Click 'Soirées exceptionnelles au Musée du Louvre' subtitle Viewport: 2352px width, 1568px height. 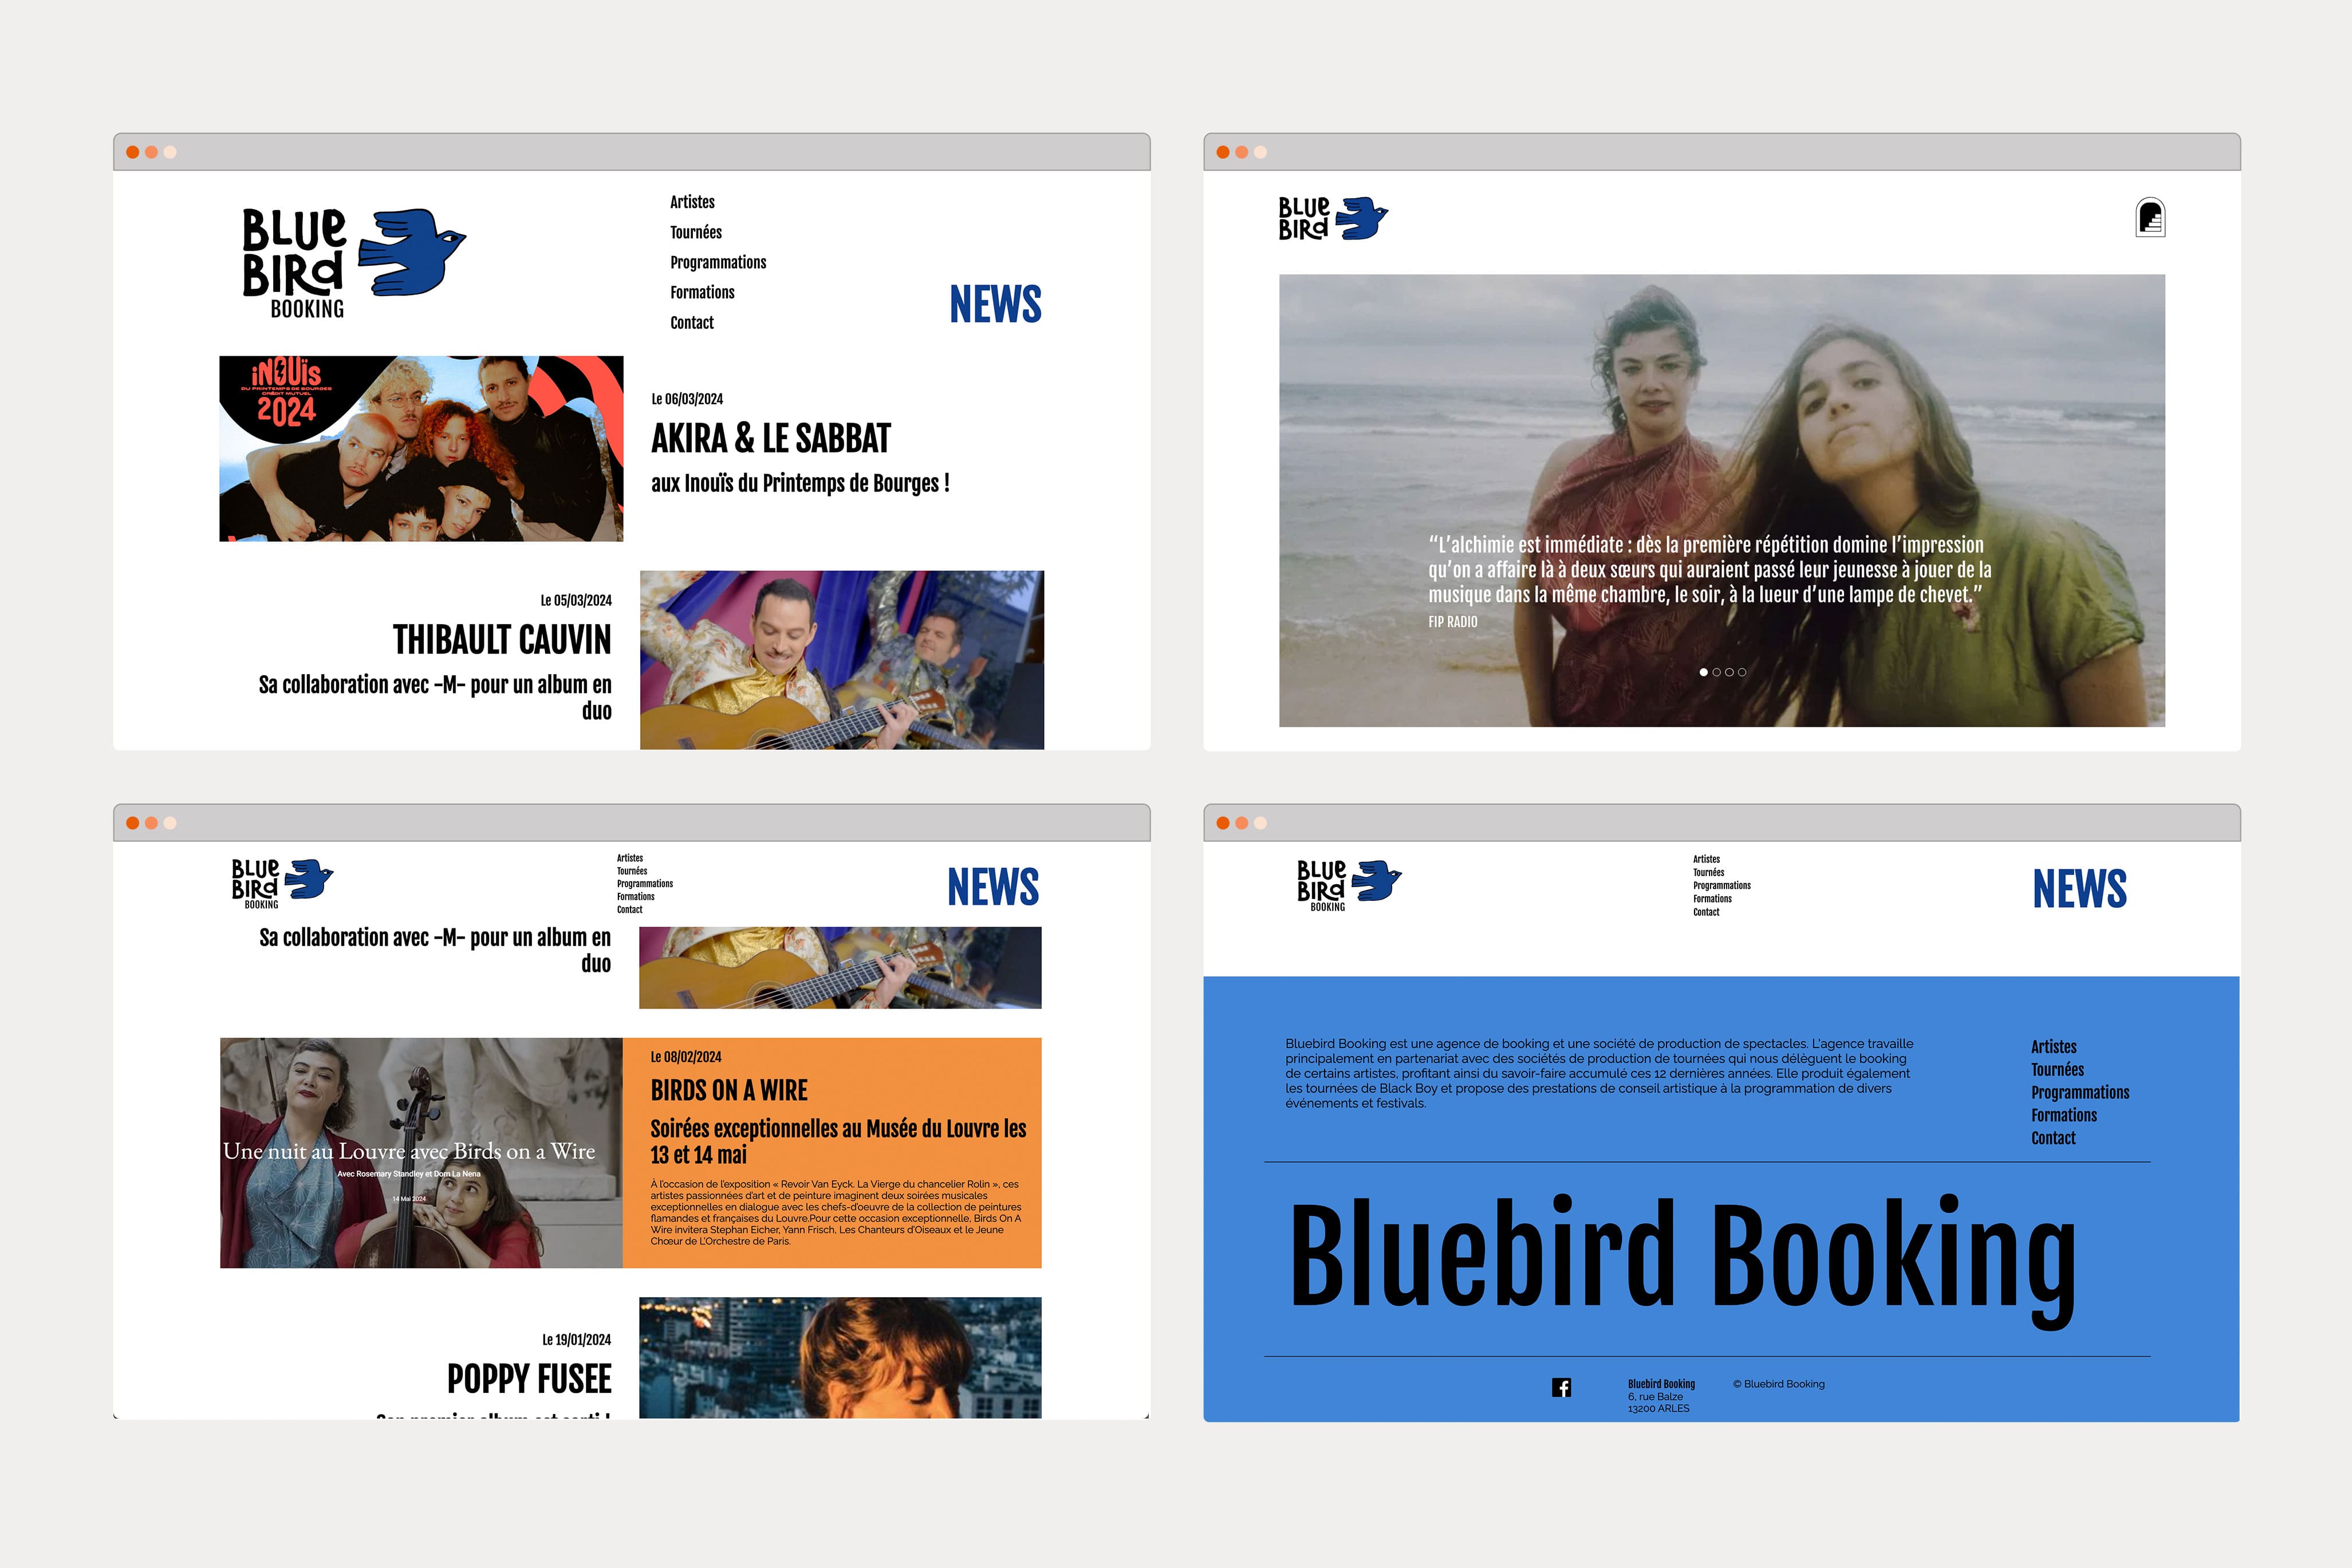[x=838, y=1142]
